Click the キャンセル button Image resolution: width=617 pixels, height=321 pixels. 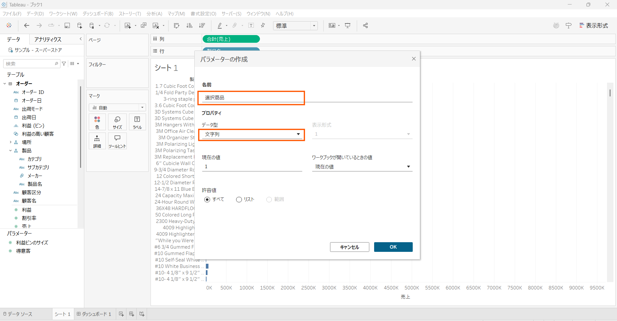point(349,247)
